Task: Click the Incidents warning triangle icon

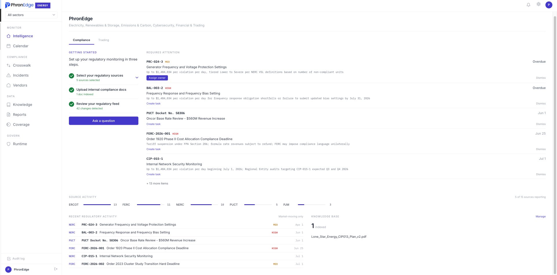Action: click(9, 75)
